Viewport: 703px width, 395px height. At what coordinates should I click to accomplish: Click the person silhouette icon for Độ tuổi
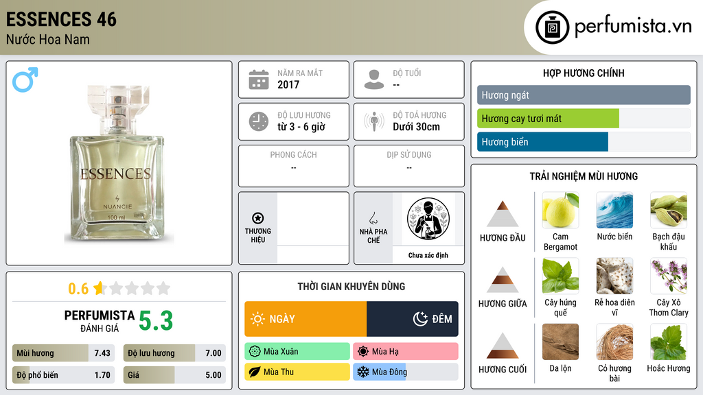point(374,80)
